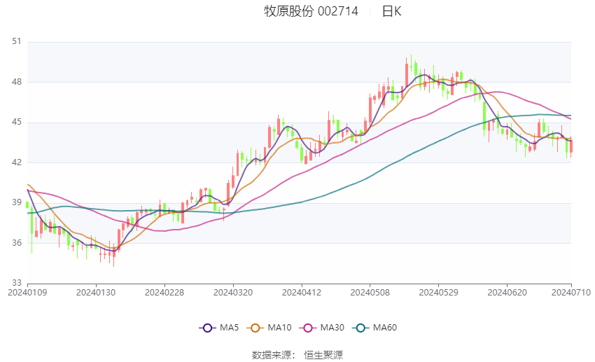Click the chart title 牧原股份 002714
This screenshot has width=595, height=362.
click(x=311, y=11)
